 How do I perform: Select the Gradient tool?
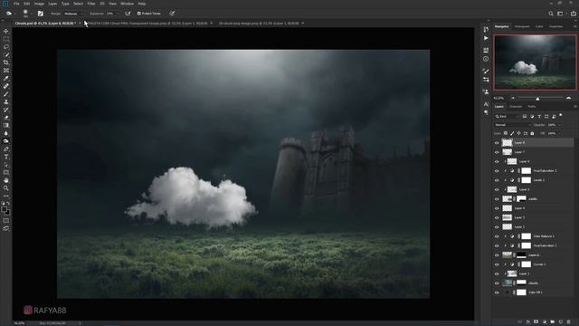tap(6, 125)
